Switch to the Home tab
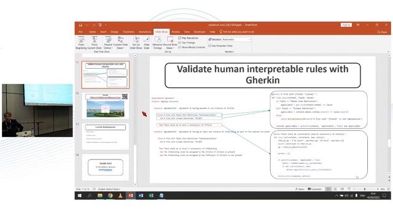393x221 pixels. (92, 32)
